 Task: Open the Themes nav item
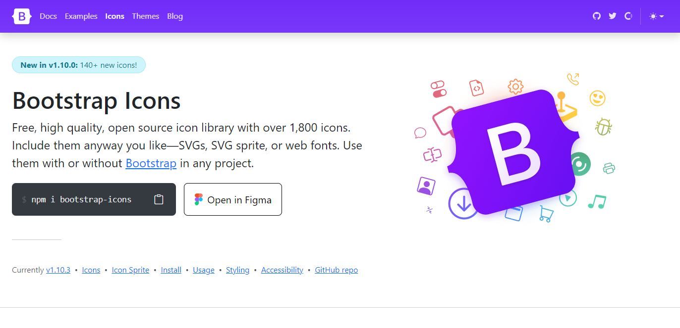click(145, 16)
